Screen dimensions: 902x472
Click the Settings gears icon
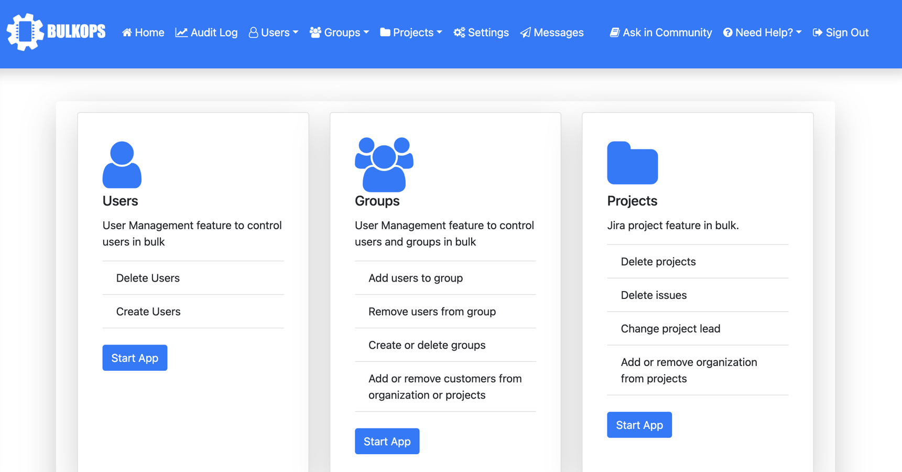pyautogui.click(x=459, y=33)
